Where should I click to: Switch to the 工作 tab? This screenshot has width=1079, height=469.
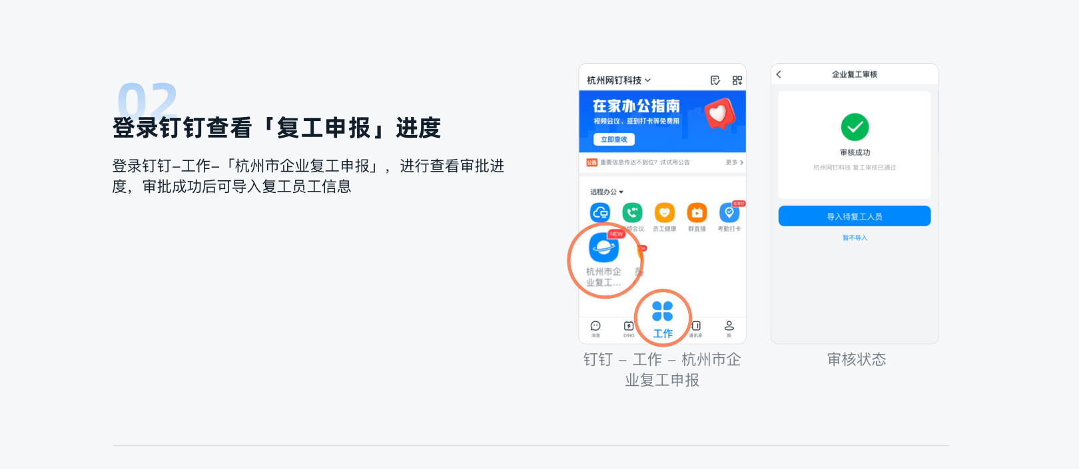[x=663, y=319]
